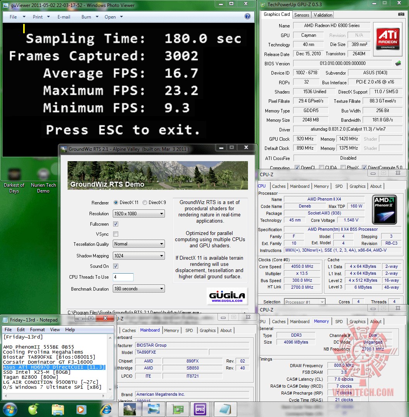
Task: Select DirectX 11 renderer
Action: (116, 203)
